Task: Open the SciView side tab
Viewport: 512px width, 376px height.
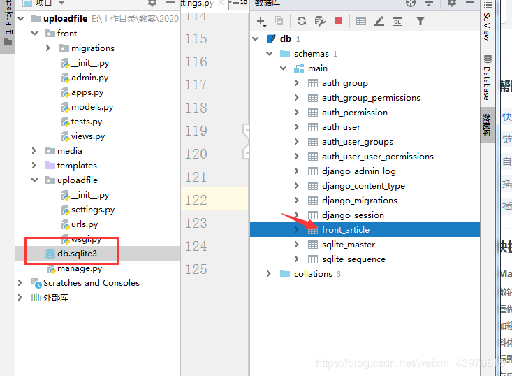Action: coord(487,22)
